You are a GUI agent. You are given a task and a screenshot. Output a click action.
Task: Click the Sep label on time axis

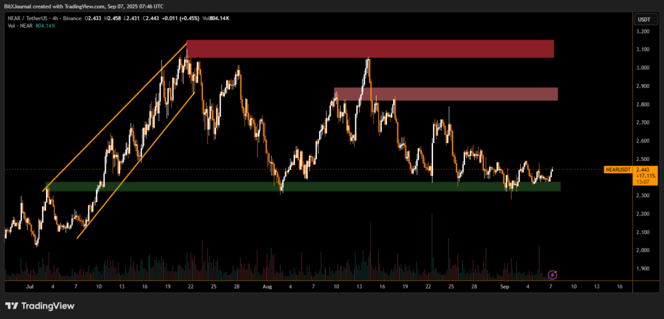pyautogui.click(x=505, y=285)
